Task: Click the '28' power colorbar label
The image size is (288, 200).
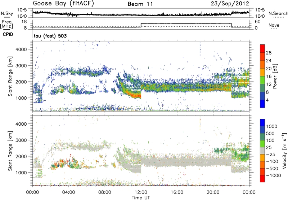Action: point(269,53)
